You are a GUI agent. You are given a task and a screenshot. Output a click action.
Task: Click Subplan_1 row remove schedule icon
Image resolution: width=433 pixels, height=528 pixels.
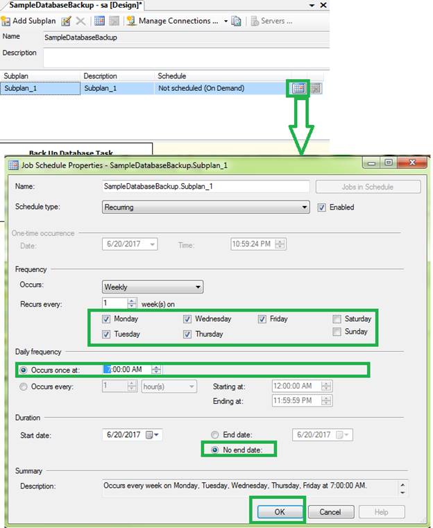pos(316,89)
